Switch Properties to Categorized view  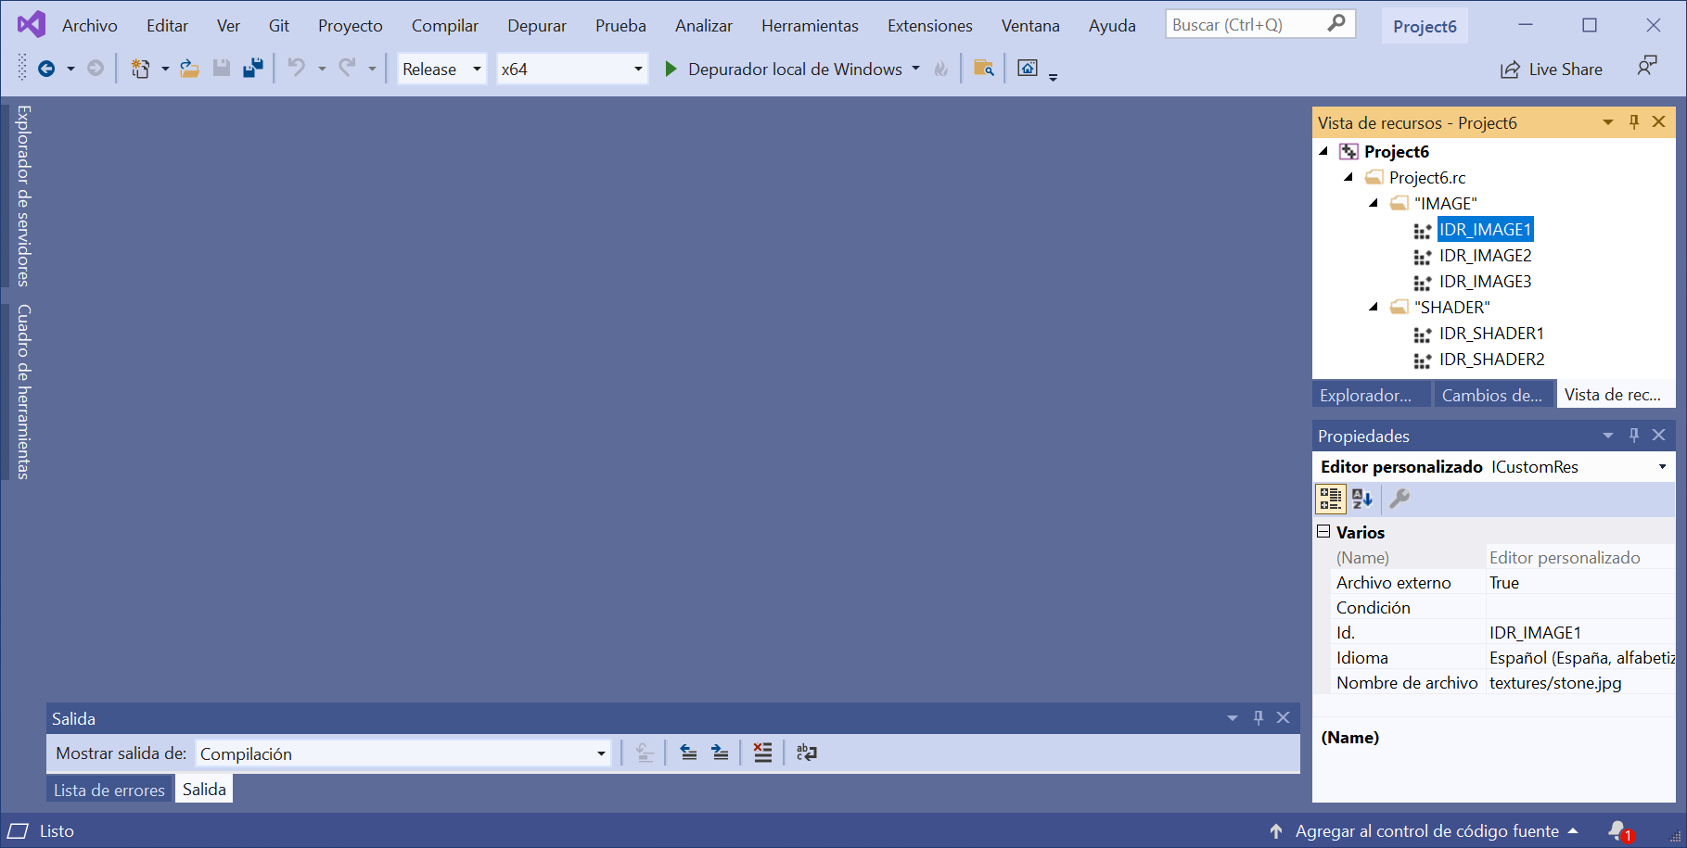click(1330, 499)
